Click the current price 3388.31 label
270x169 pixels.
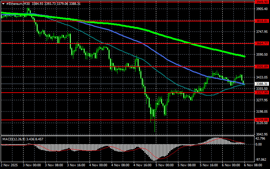[x=262, y=84]
